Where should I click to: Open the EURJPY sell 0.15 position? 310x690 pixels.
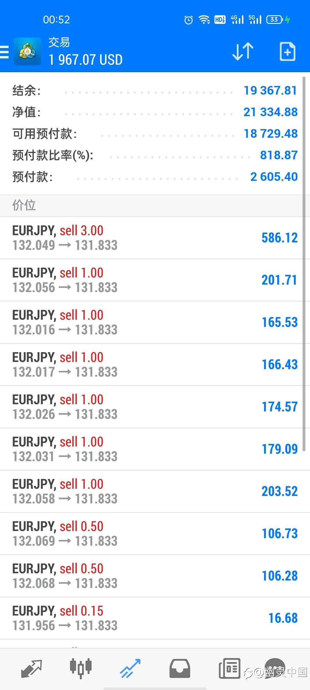[155, 618]
